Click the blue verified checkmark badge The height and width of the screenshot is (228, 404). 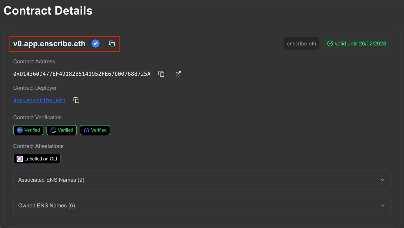click(x=95, y=43)
